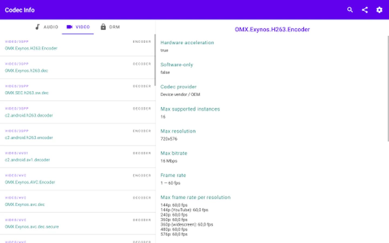Open the search icon in top bar
Screen dimensions: 389x243
coord(350,10)
